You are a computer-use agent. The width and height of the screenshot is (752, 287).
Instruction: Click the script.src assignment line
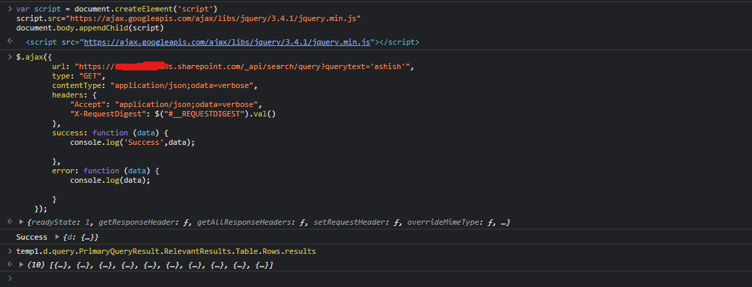tap(189, 18)
